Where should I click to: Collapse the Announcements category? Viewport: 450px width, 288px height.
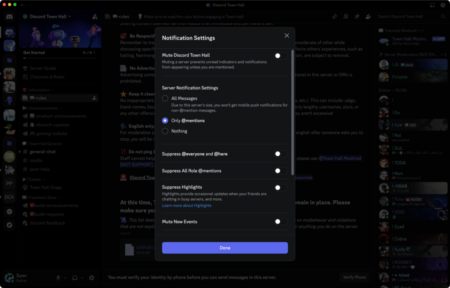[42, 108]
